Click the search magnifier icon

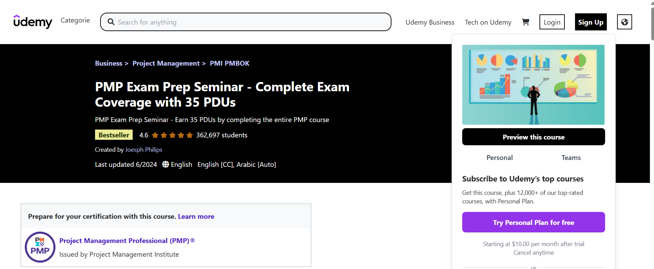click(111, 22)
